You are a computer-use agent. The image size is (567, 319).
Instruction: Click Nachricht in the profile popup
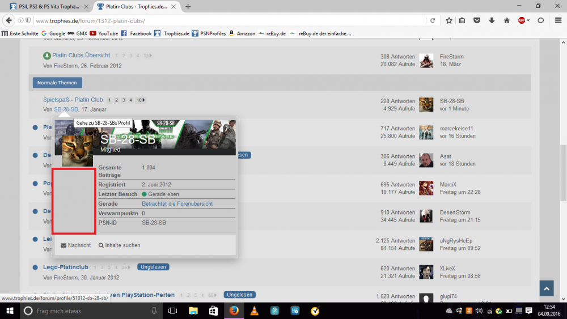[x=76, y=245]
